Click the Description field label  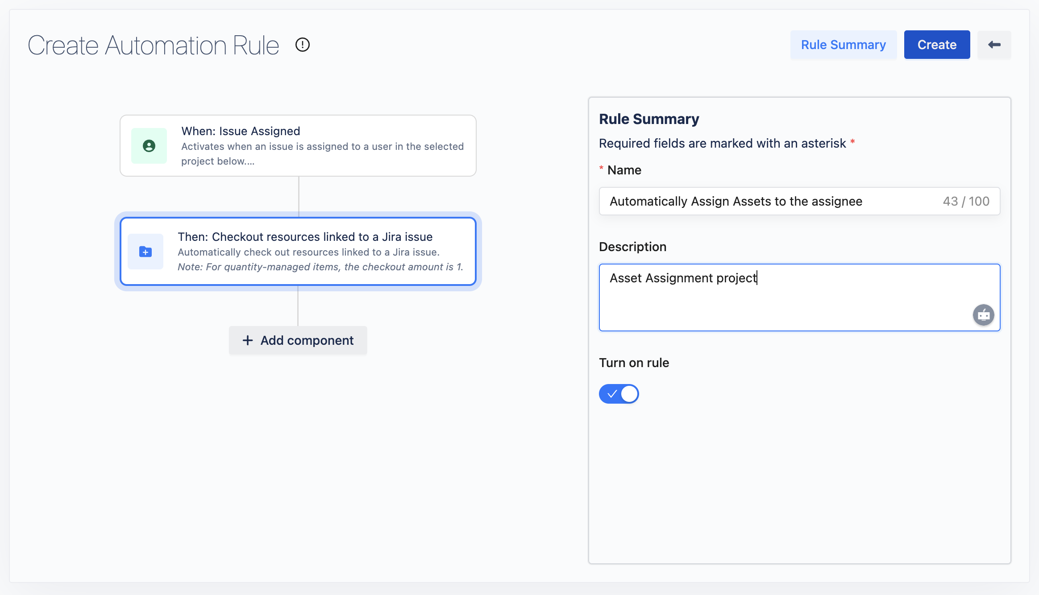pyautogui.click(x=632, y=247)
